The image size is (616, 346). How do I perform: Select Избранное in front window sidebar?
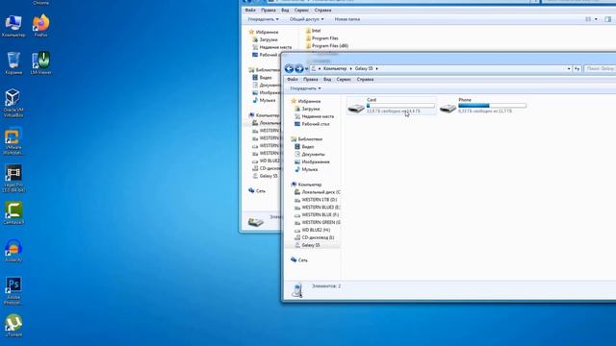pos(309,101)
